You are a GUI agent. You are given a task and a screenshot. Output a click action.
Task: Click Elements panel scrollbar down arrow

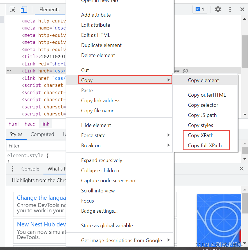pyautogui.click(x=245, y=115)
